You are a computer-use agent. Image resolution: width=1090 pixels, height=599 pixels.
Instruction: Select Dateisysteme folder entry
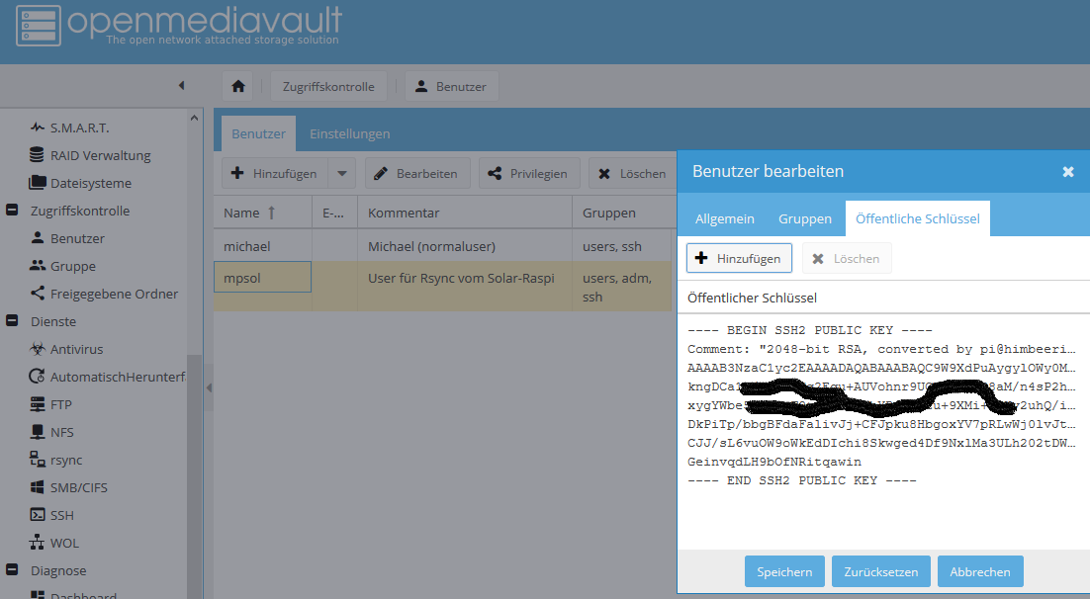90,183
